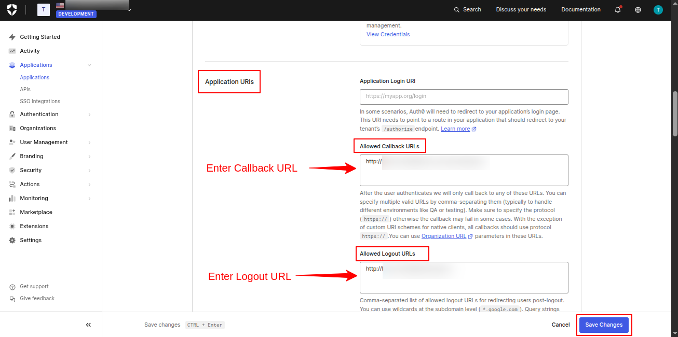Click Save Changes button
The height and width of the screenshot is (337, 678).
pyautogui.click(x=604, y=325)
